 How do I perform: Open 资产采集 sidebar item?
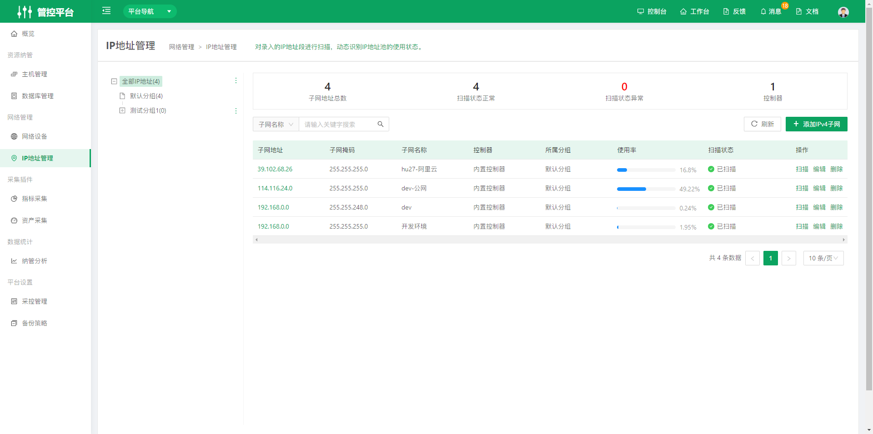pyautogui.click(x=45, y=220)
